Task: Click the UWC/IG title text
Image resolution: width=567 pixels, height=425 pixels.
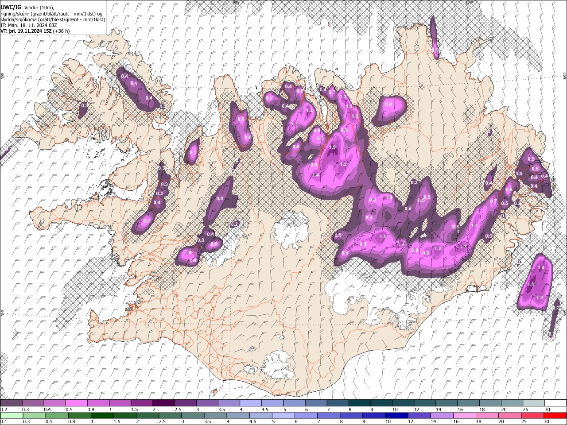Action: point(11,7)
